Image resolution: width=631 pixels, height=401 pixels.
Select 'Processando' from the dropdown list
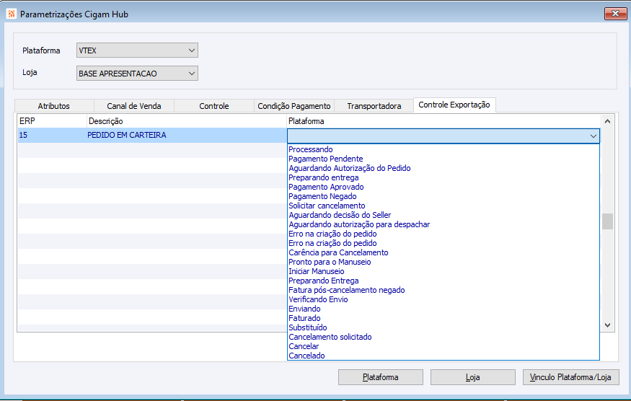311,149
